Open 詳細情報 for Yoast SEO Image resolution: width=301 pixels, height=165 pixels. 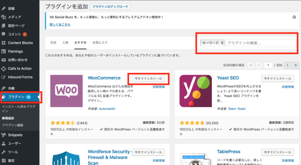[x=288, y=87]
